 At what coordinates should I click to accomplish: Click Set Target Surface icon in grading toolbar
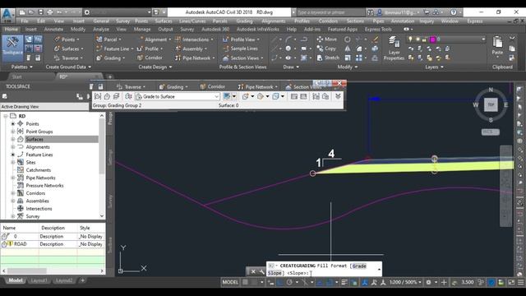[107, 97]
